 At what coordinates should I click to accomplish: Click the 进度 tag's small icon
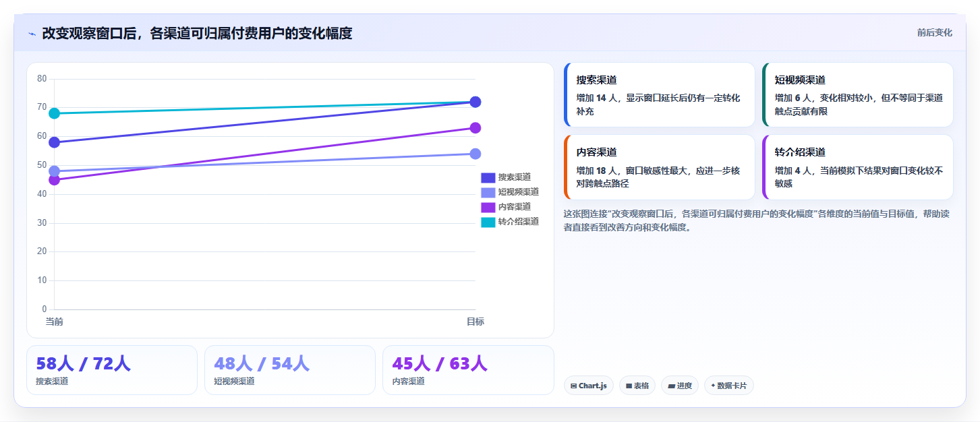(x=672, y=386)
